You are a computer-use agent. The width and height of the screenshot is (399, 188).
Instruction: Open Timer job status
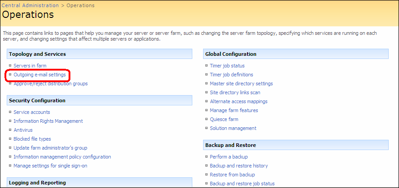pos(227,66)
